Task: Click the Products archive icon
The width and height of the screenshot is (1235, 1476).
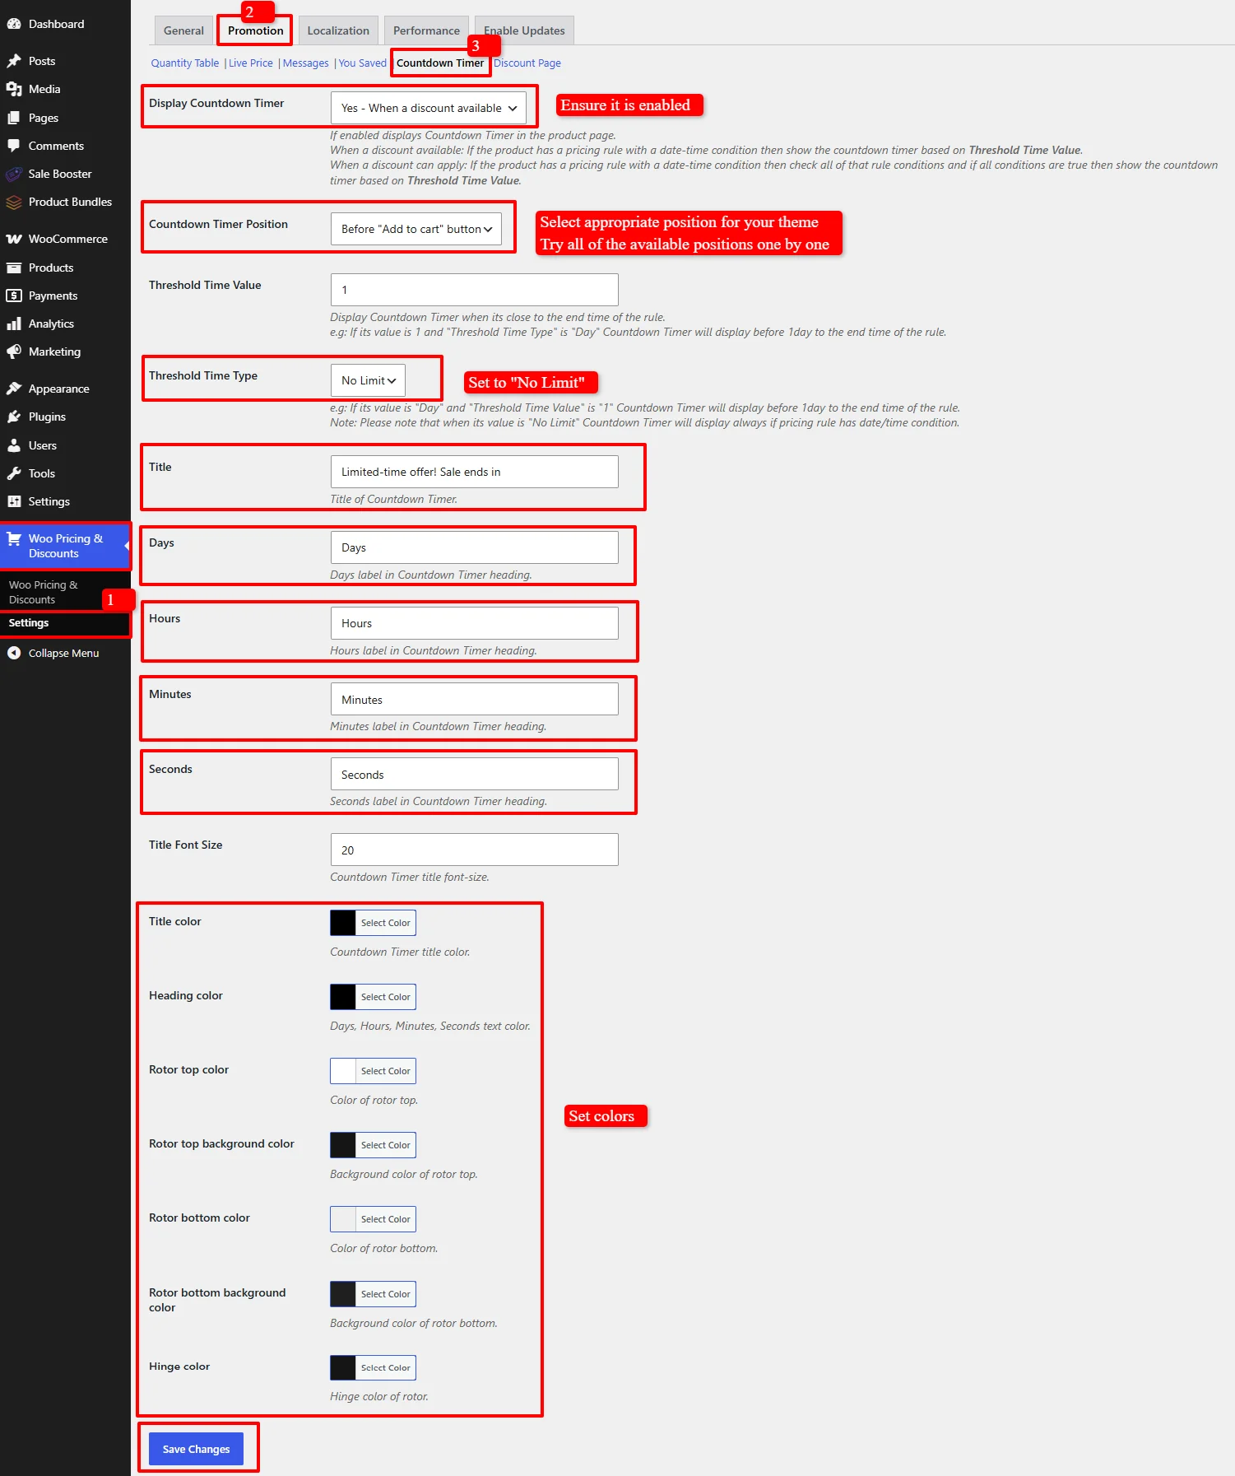Action: [14, 268]
